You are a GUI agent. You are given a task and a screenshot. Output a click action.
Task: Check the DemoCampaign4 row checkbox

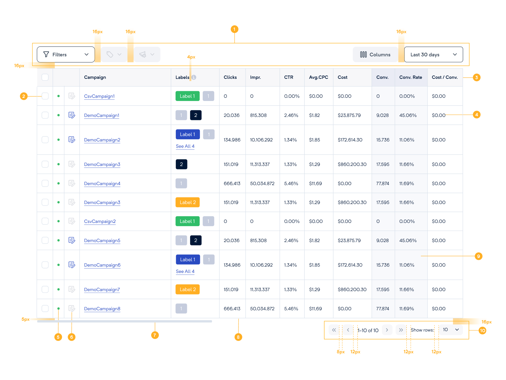(x=45, y=183)
